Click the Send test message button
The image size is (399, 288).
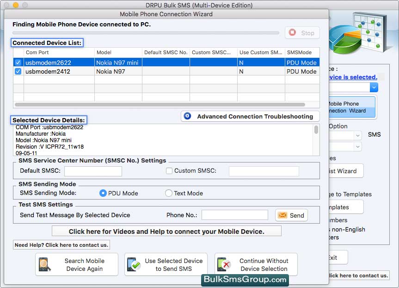tap(291, 215)
